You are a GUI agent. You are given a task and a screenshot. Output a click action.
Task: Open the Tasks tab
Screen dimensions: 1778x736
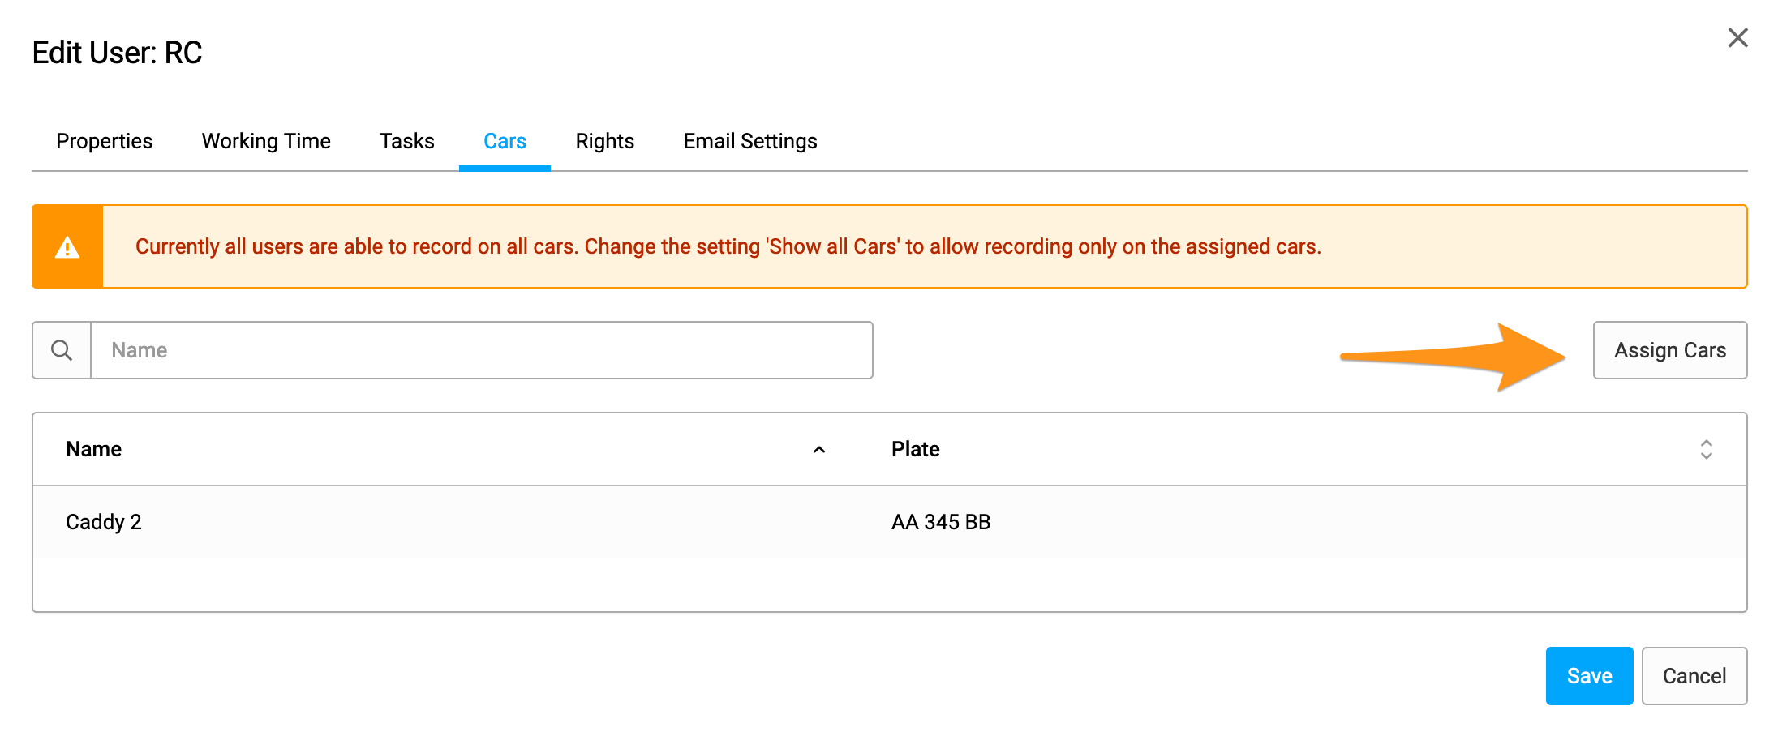click(x=407, y=141)
